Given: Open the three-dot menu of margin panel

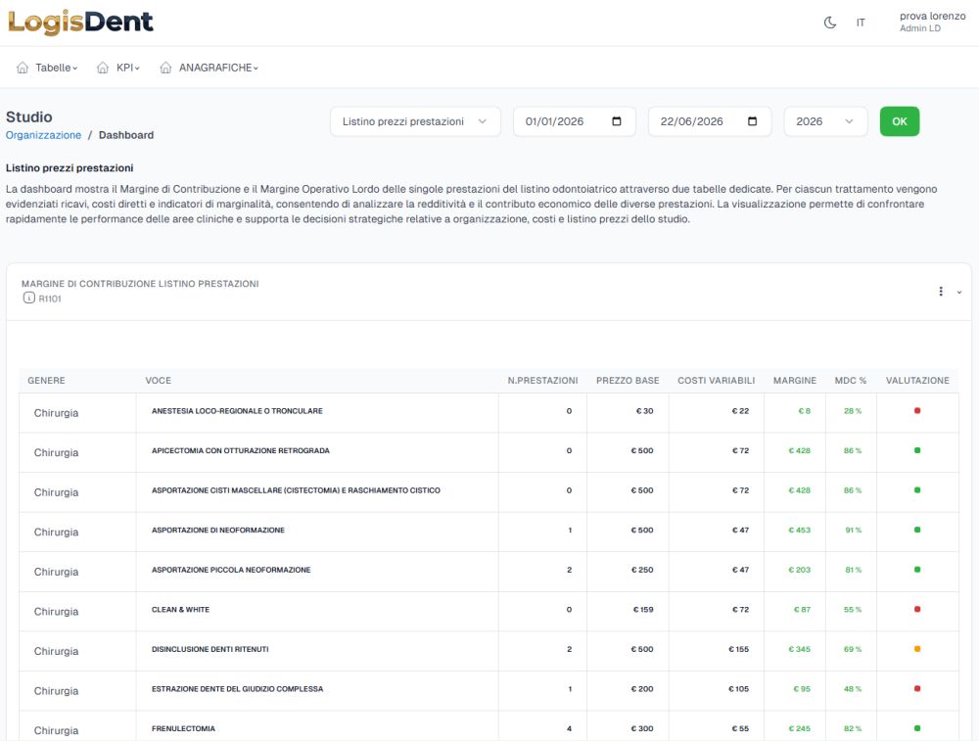Looking at the screenshot, I should point(941,292).
